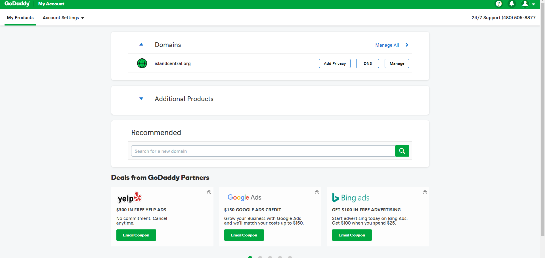Open DNS settings for islandcentral.org
This screenshot has height=258, width=545.
pyautogui.click(x=368, y=63)
